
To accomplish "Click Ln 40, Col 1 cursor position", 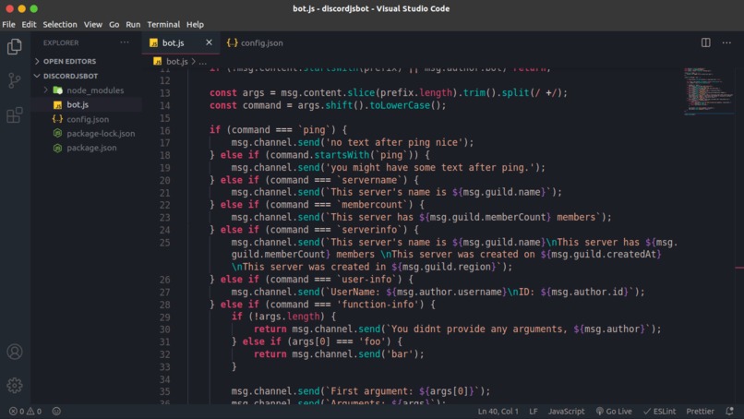I will click(498, 412).
